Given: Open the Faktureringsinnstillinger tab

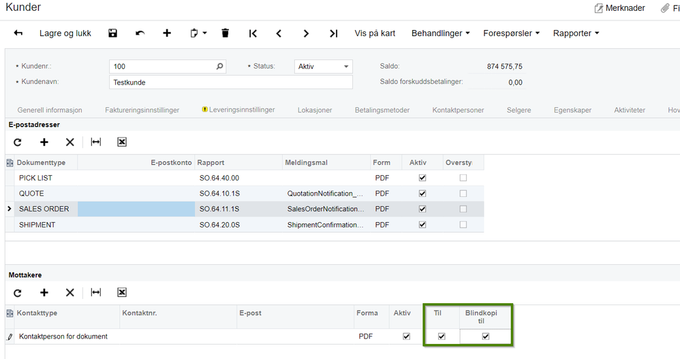Looking at the screenshot, I should [142, 110].
